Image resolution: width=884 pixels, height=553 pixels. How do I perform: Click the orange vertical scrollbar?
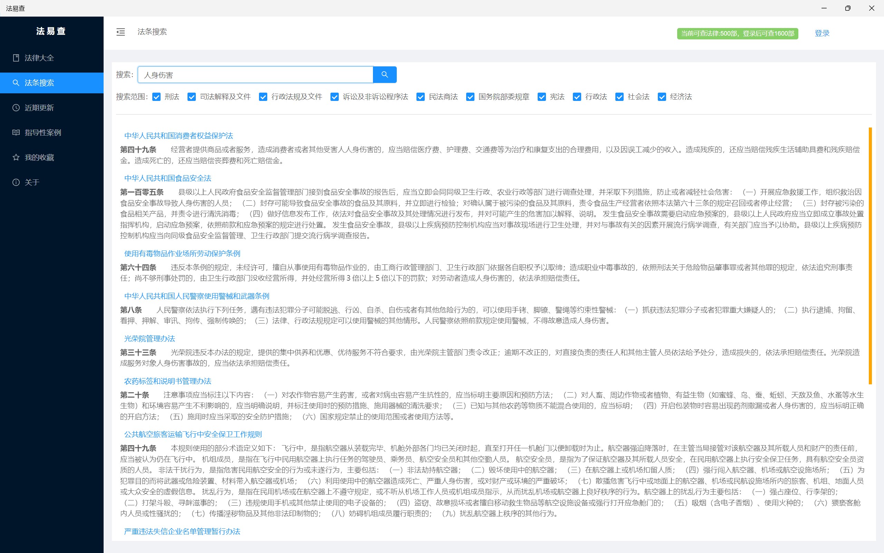coord(870,256)
